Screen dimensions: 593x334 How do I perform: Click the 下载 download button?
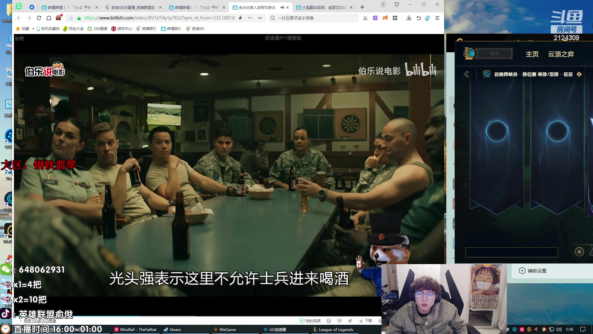[366, 321]
